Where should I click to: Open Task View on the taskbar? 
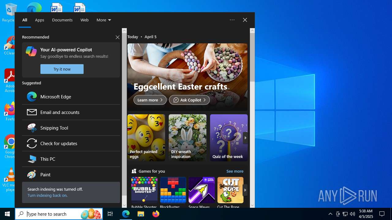(110, 214)
